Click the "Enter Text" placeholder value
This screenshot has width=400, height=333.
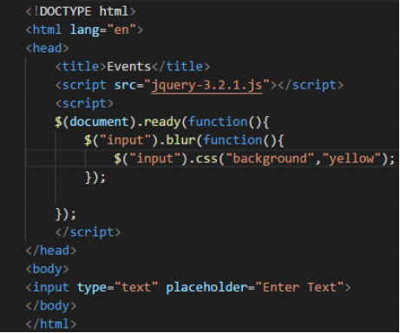pyautogui.click(x=299, y=287)
